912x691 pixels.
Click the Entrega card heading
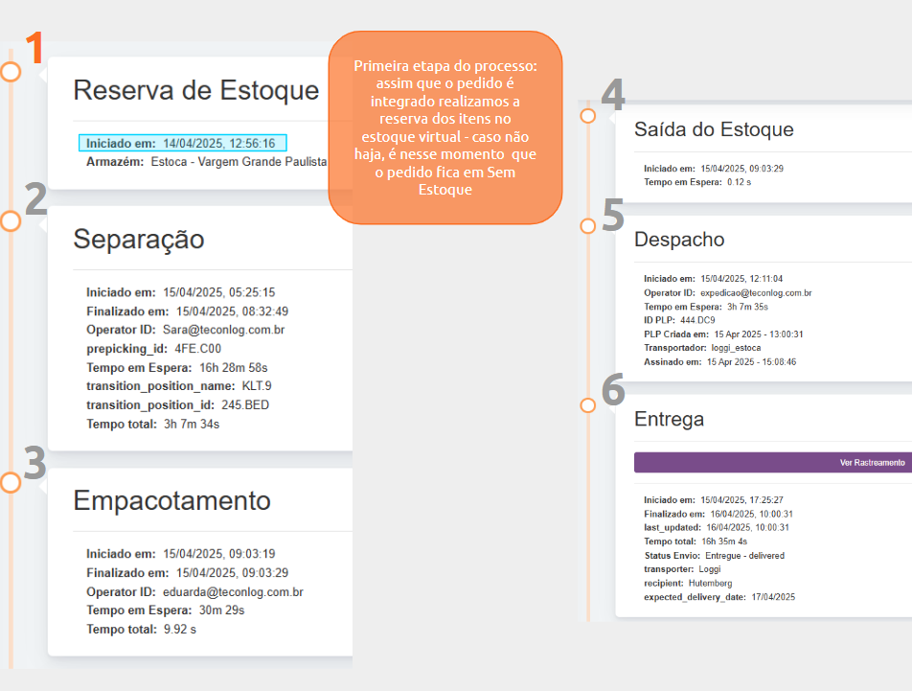669,419
